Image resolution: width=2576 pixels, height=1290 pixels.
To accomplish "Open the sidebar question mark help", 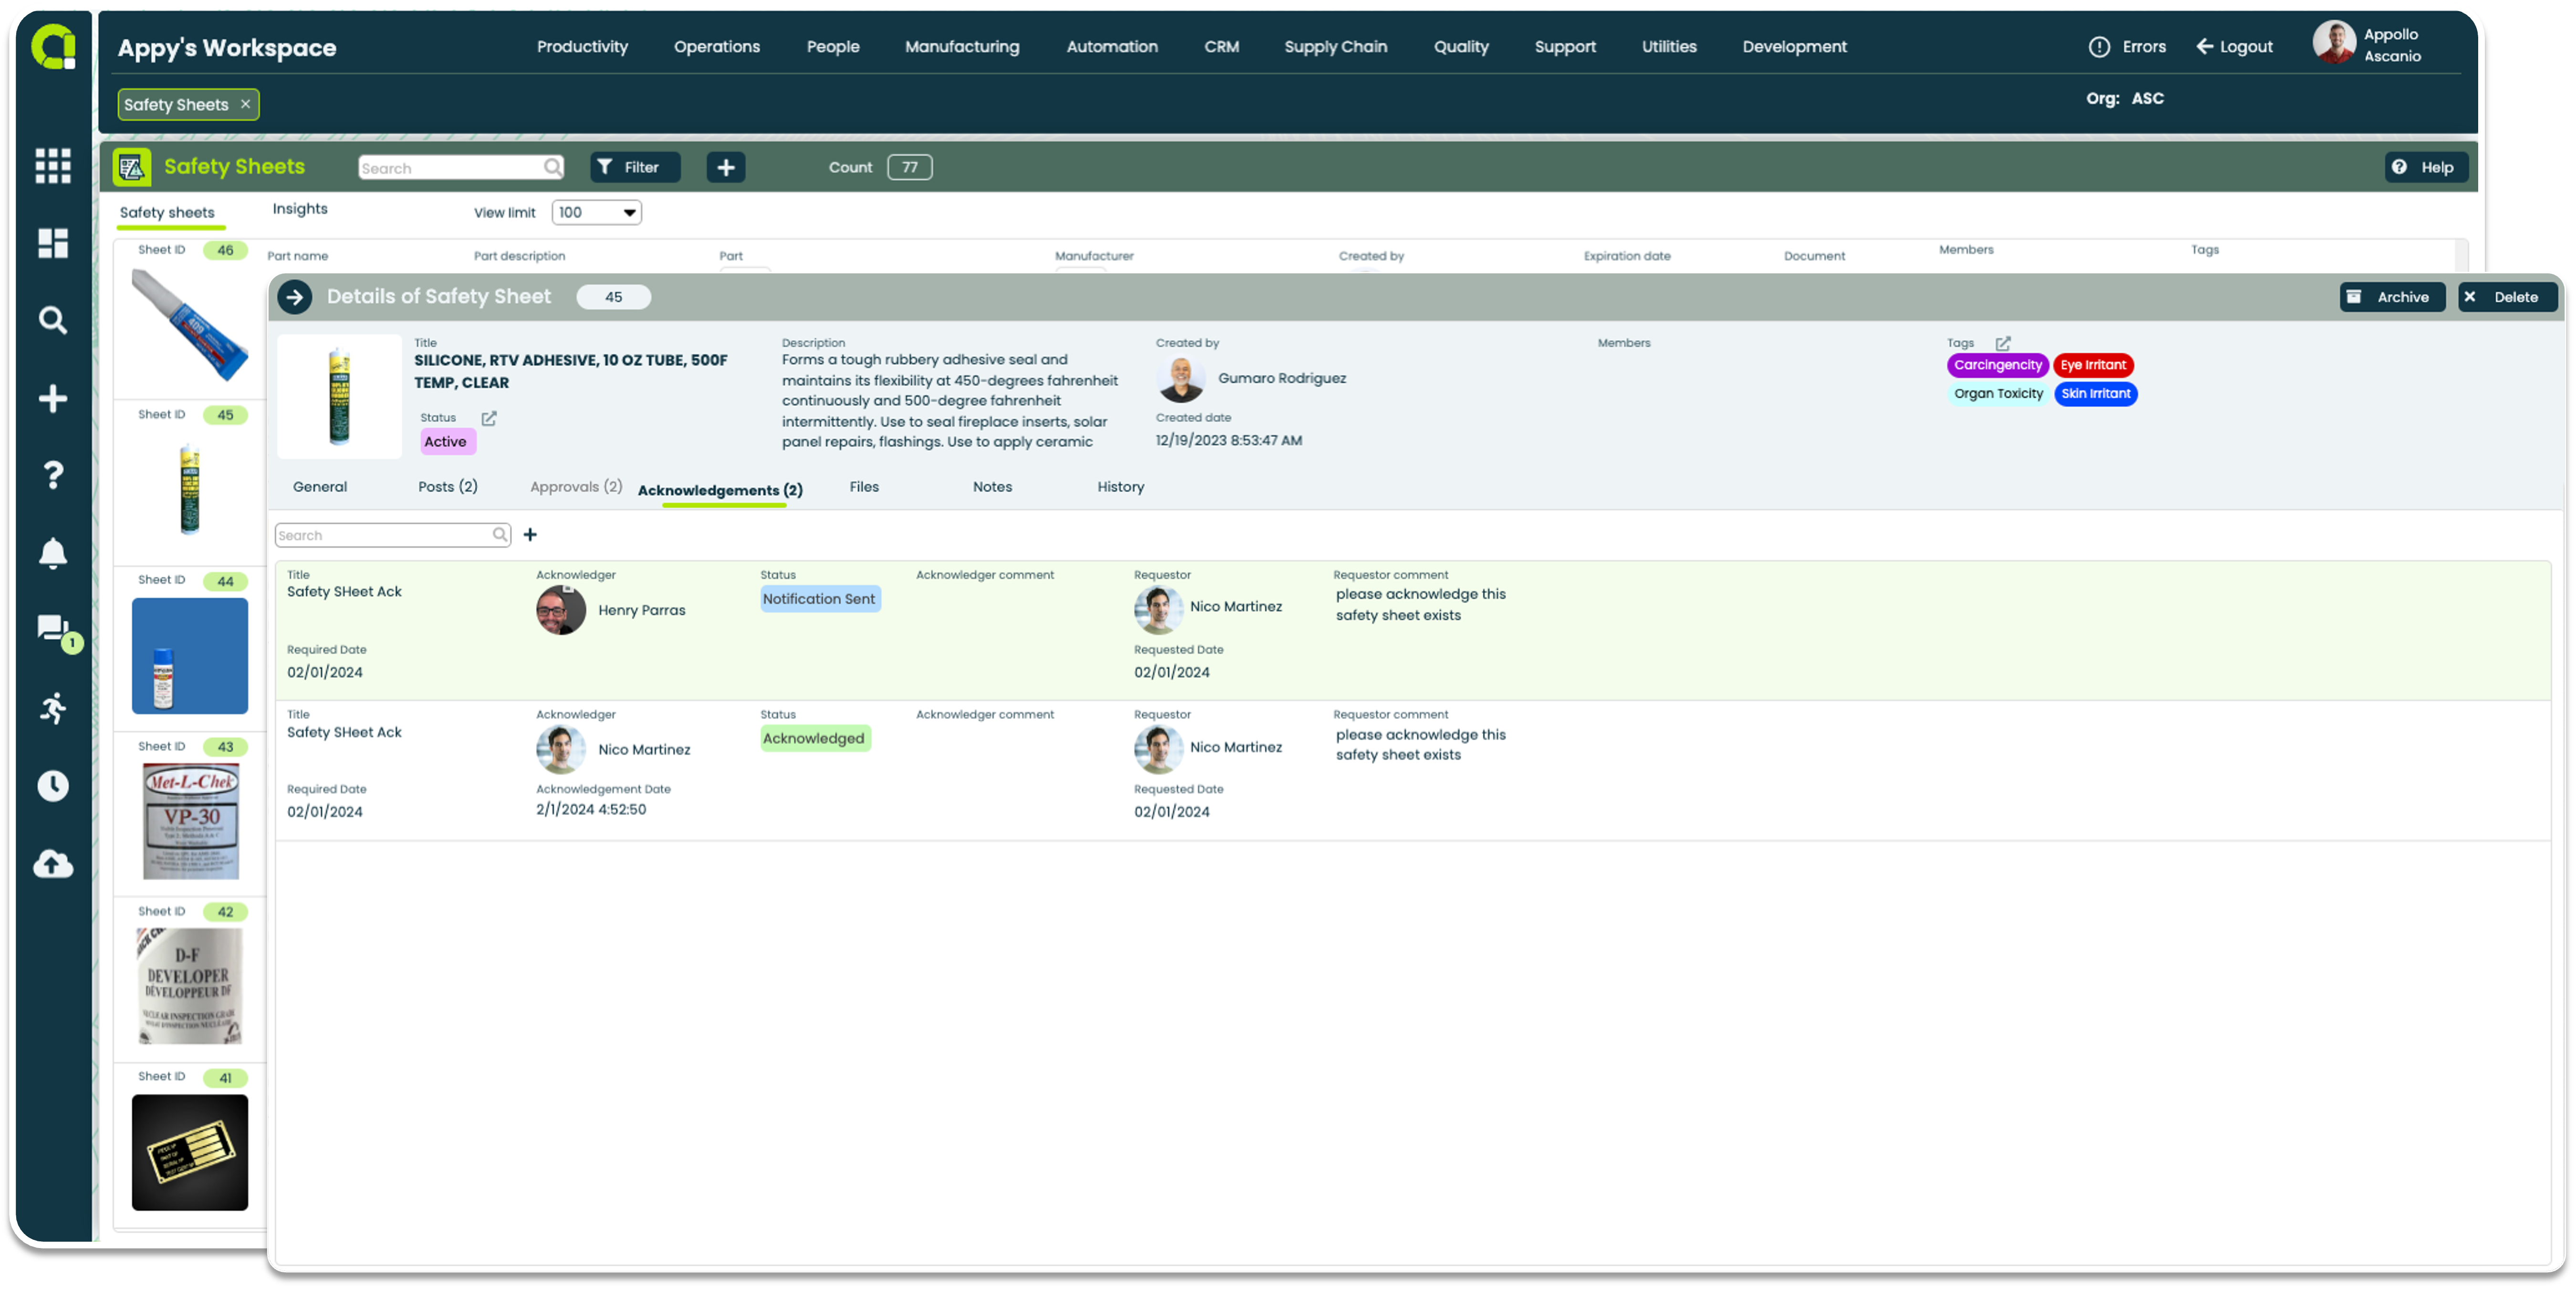I will 53,475.
